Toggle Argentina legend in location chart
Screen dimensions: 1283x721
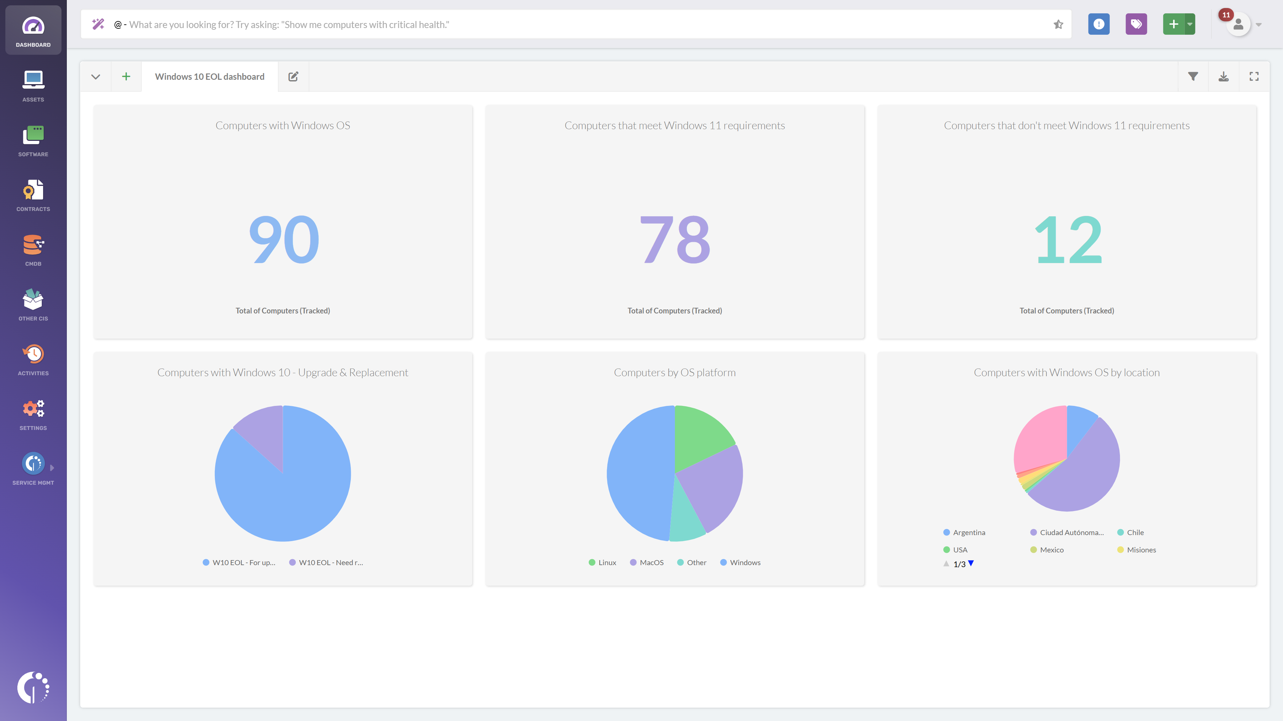pyautogui.click(x=964, y=532)
